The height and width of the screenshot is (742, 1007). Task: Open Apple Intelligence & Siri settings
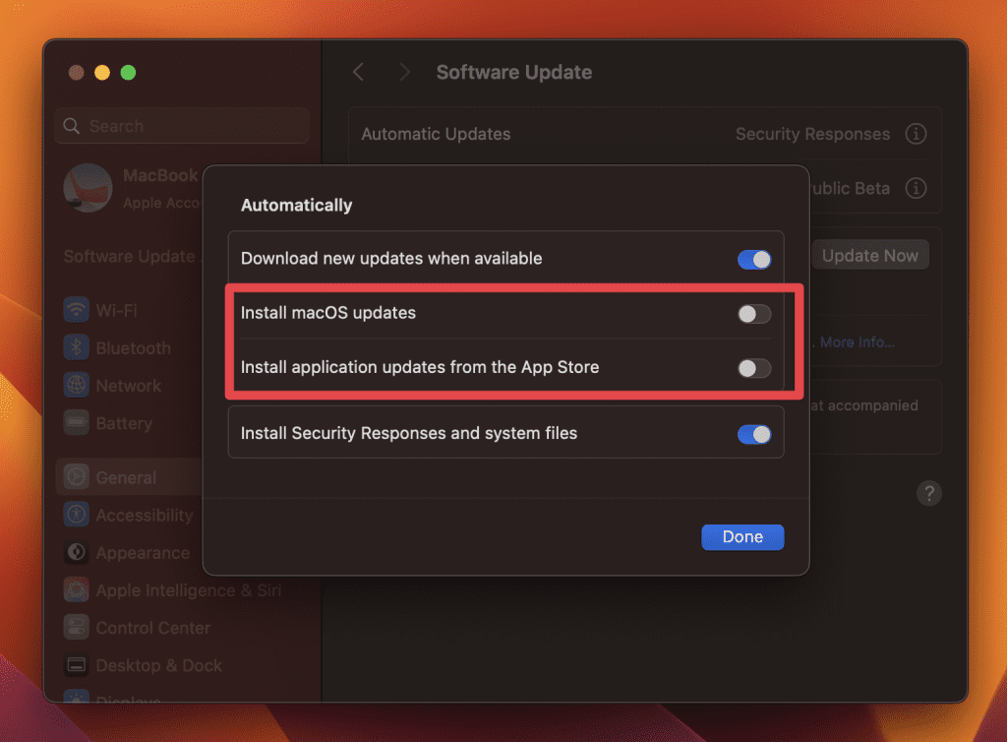point(188,590)
